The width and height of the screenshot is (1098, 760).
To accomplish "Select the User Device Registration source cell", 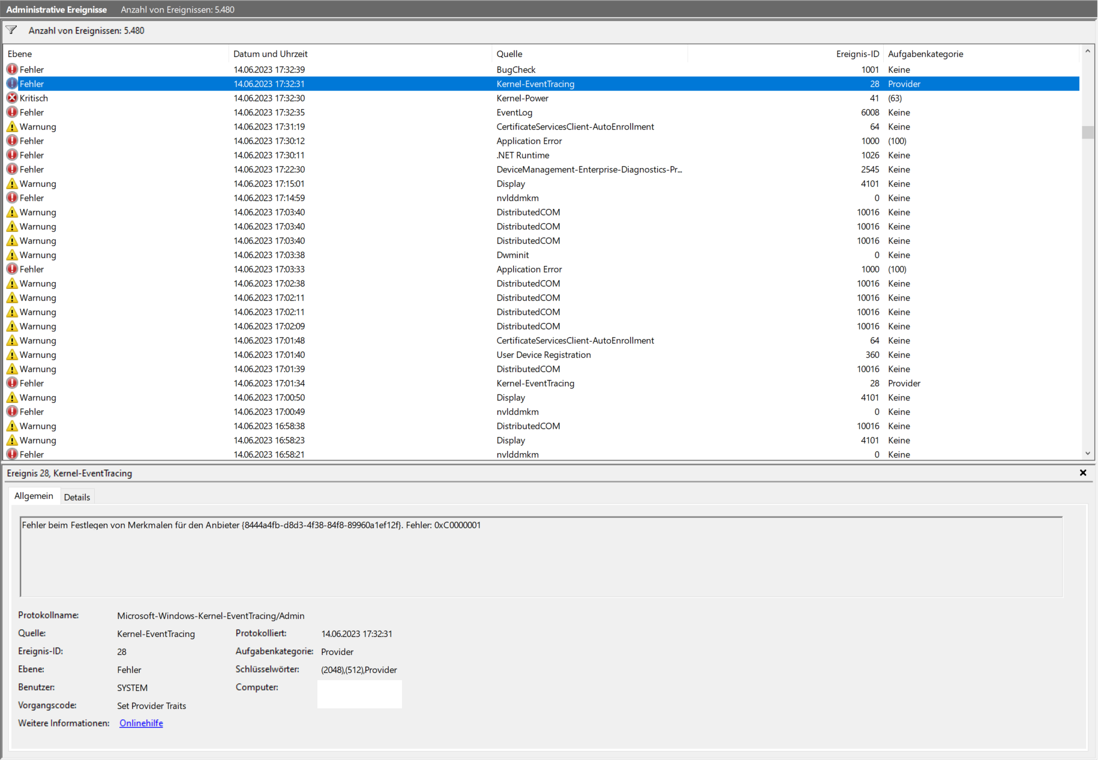I will [544, 355].
